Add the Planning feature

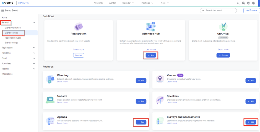coord(141,80)
